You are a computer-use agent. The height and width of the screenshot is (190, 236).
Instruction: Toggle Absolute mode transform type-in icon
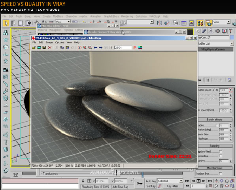tap(89, 181)
